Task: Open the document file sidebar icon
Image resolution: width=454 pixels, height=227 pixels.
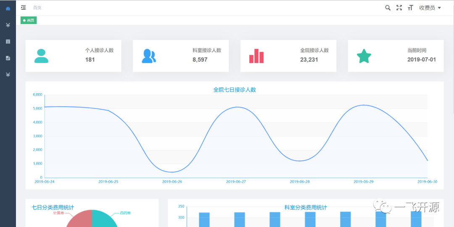Action: [x=8, y=58]
